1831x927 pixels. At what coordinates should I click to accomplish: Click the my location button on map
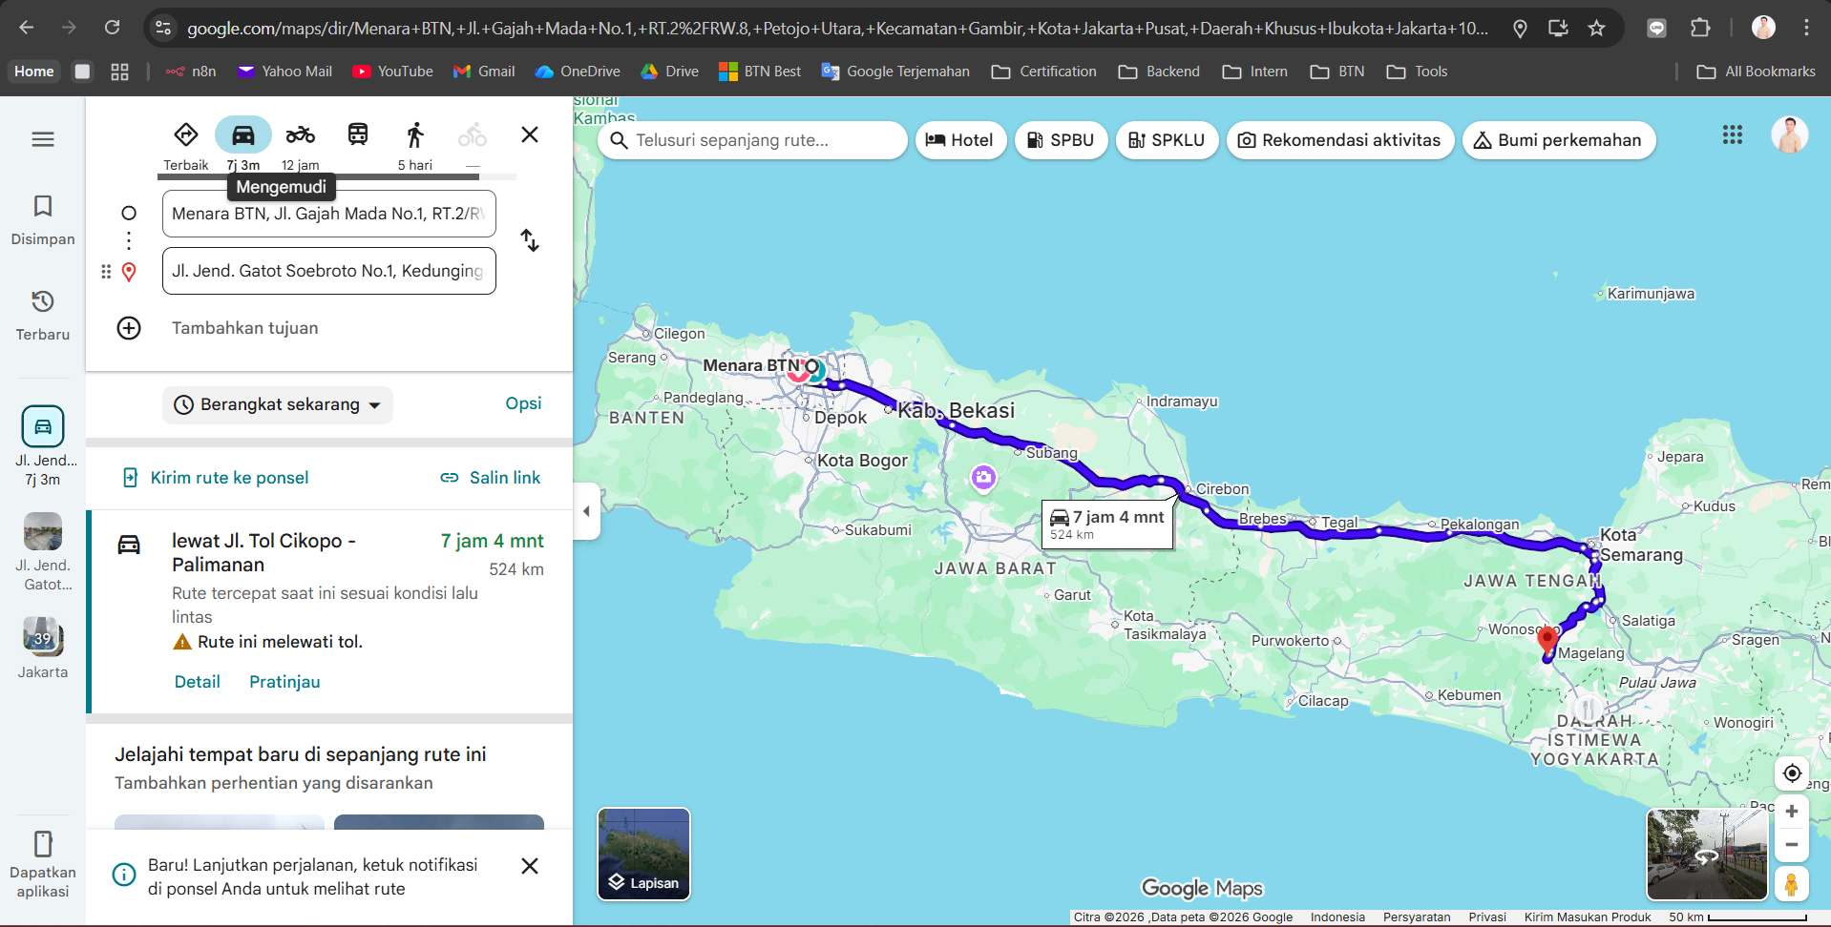click(1792, 772)
